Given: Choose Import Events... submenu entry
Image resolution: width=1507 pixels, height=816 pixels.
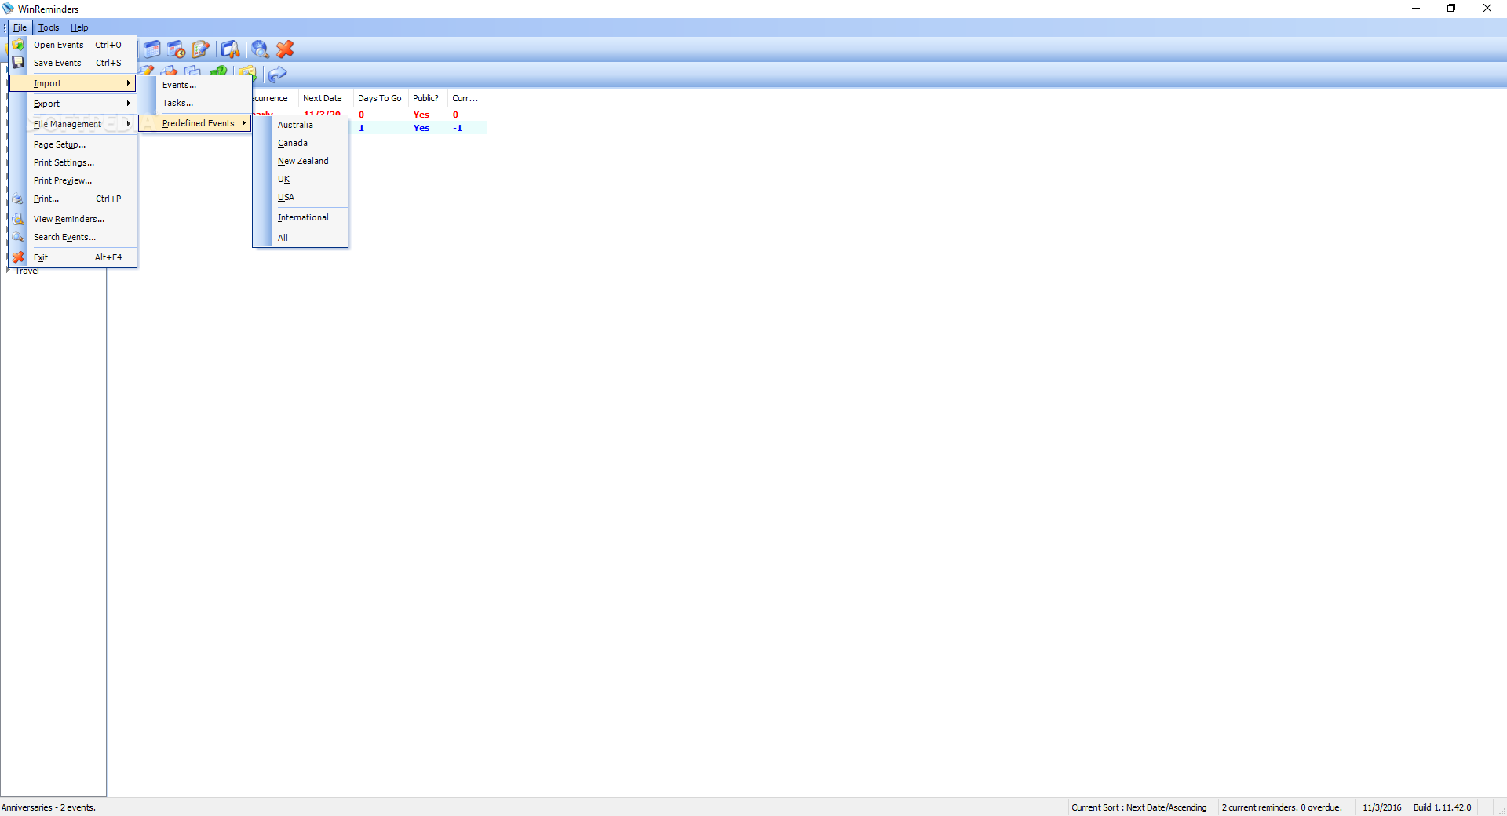Looking at the screenshot, I should (195, 85).
